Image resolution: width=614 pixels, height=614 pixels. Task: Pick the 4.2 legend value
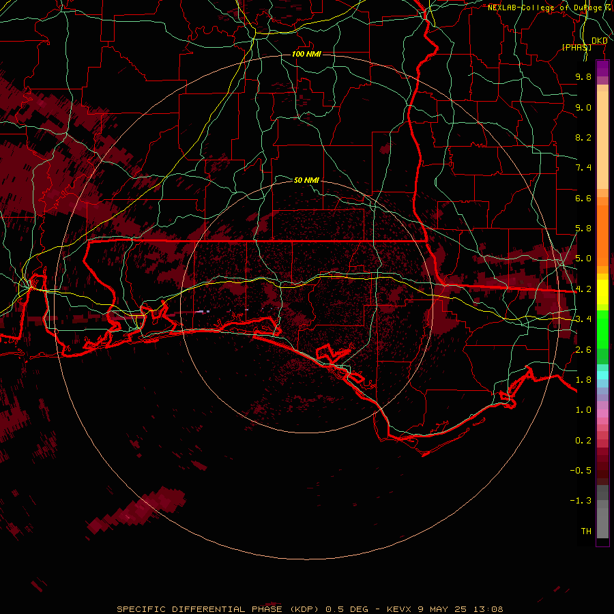click(583, 289)
